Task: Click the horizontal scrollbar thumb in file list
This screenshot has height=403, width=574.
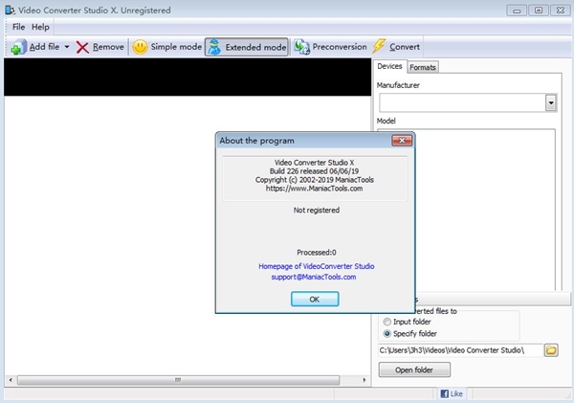Action: pos(178,380)
